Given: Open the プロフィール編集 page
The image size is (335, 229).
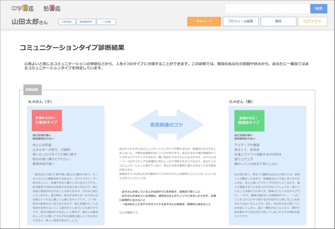Looking at the screenshot, I should tap(240, 21).
